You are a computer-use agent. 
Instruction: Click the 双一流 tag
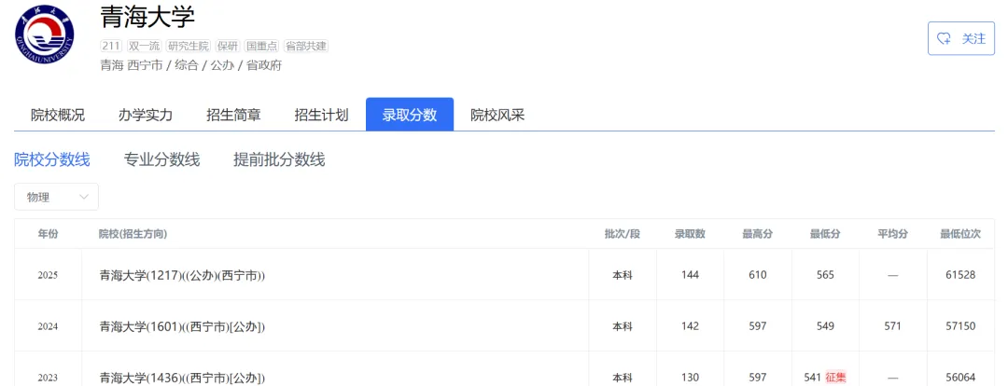pos(144,47)
